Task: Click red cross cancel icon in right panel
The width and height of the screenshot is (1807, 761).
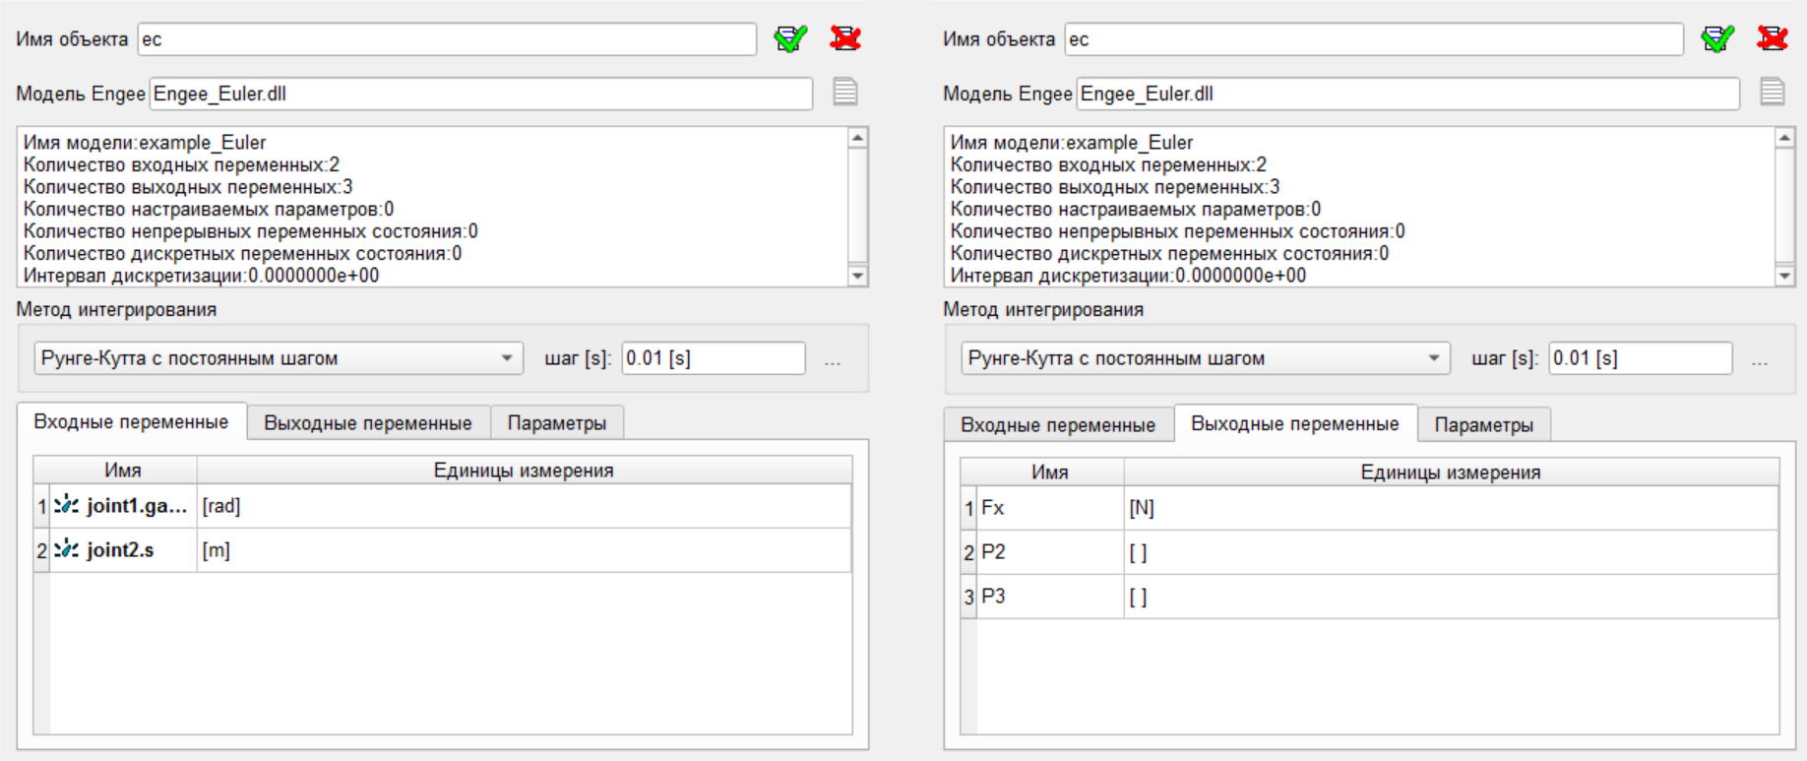Action: 1773,38
